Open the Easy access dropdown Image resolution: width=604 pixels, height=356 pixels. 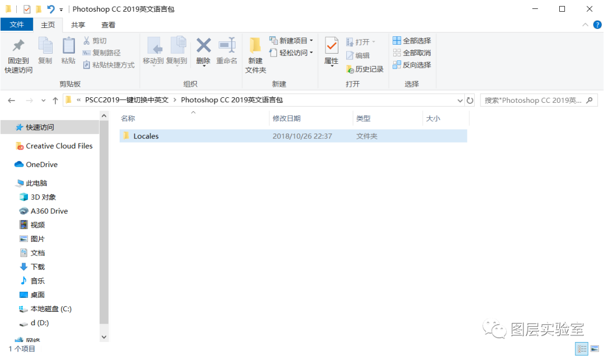[291, 53]
